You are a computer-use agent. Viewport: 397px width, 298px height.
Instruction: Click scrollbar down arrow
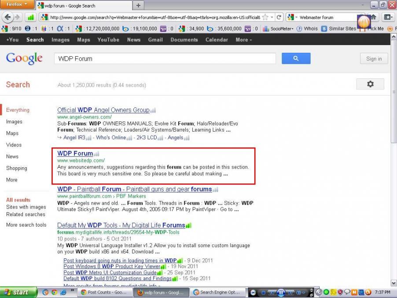coord(394,283)
